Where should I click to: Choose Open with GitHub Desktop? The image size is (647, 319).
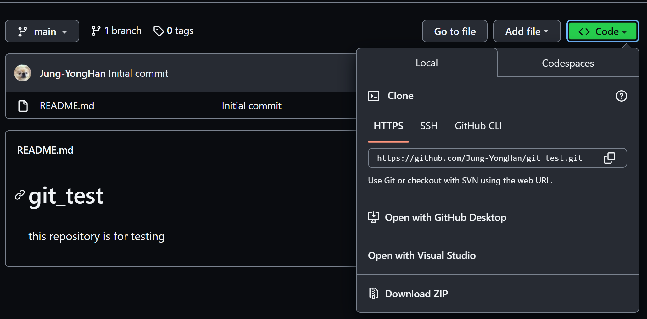498,217
